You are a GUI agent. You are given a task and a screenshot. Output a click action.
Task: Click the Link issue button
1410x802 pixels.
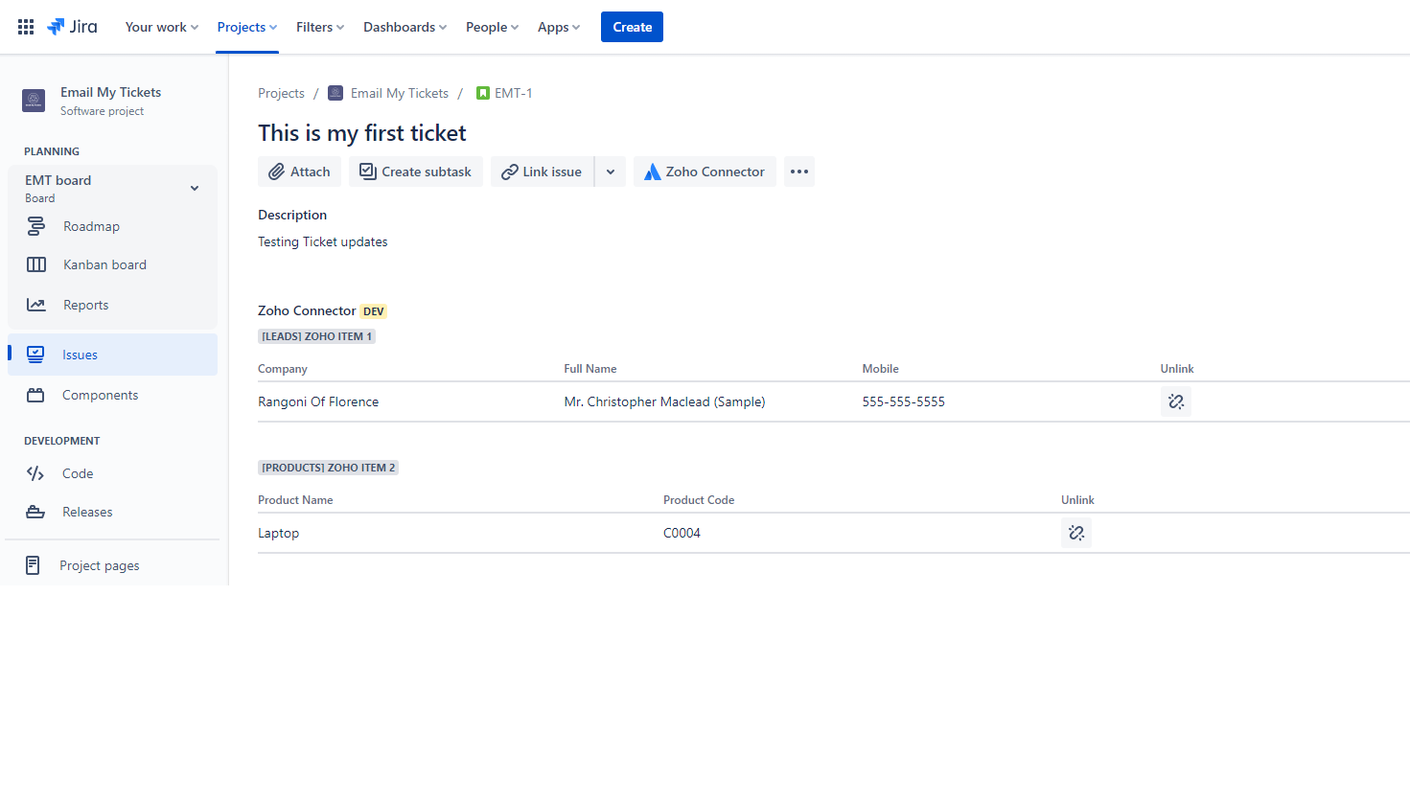543,172
